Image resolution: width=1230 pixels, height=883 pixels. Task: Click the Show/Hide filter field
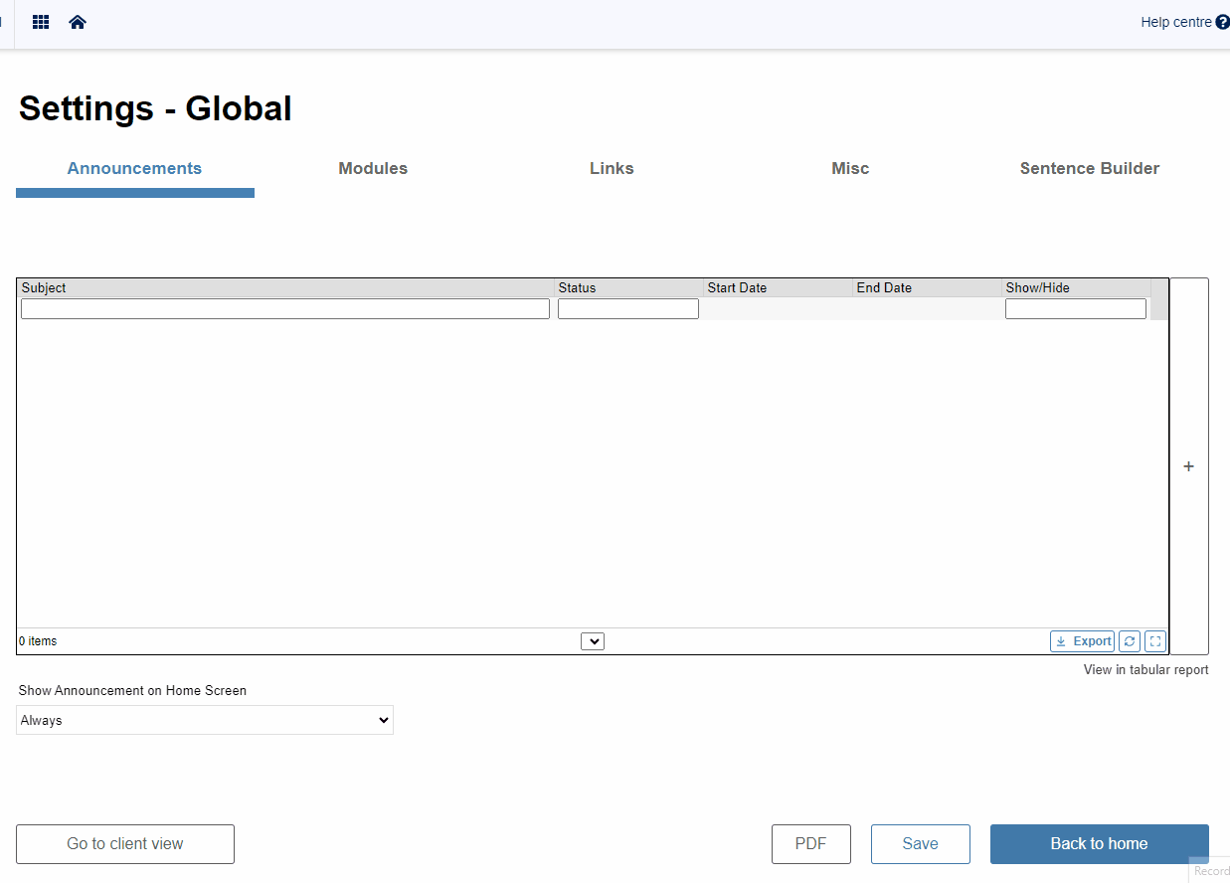click(1076, 309)
